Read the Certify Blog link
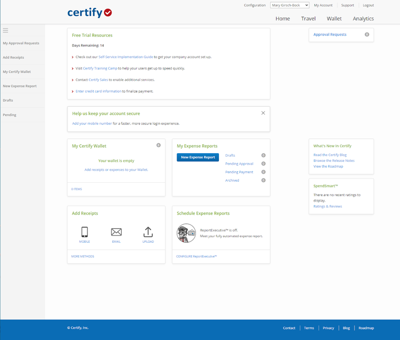Viewport: 400px width, 340px height. click(x=330, y=155)
